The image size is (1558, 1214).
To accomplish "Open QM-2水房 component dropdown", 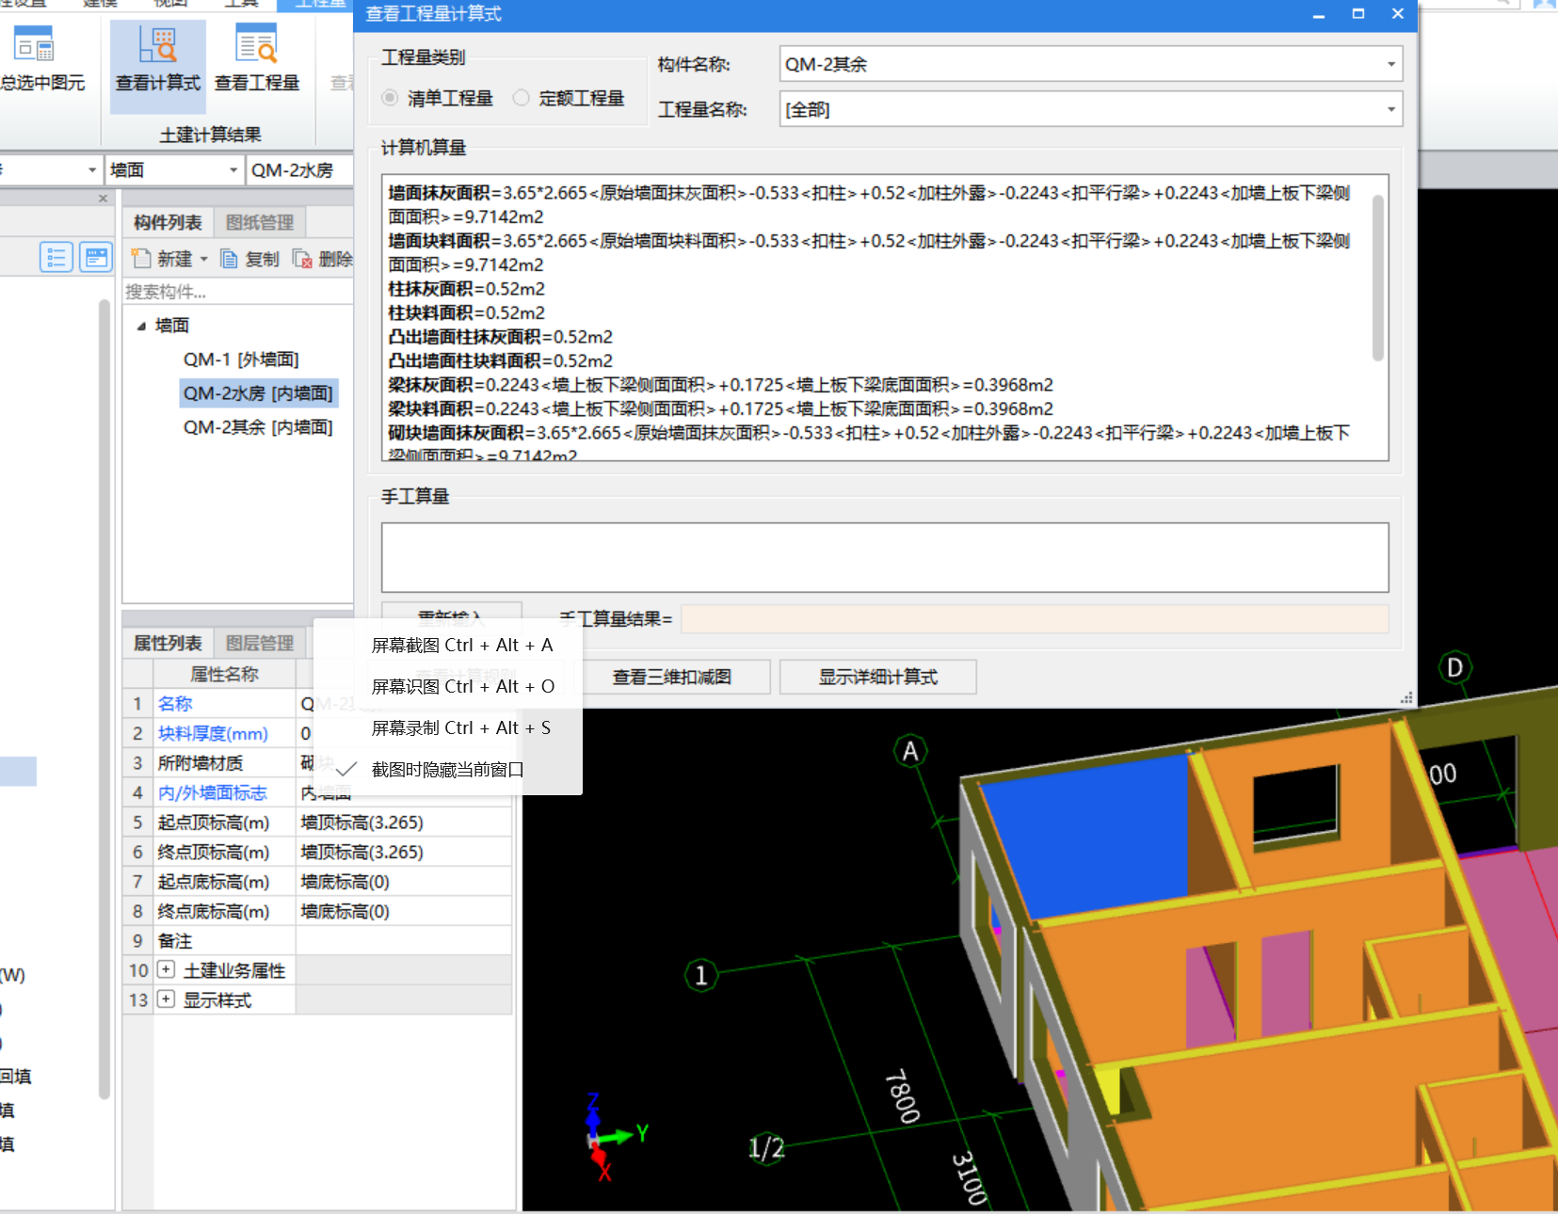I will coord(299,170).
